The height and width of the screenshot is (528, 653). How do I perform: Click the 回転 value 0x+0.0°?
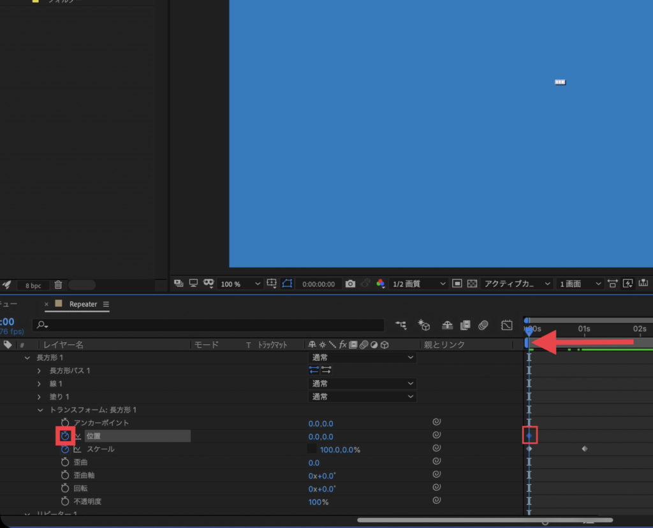[x=321, y=489]
